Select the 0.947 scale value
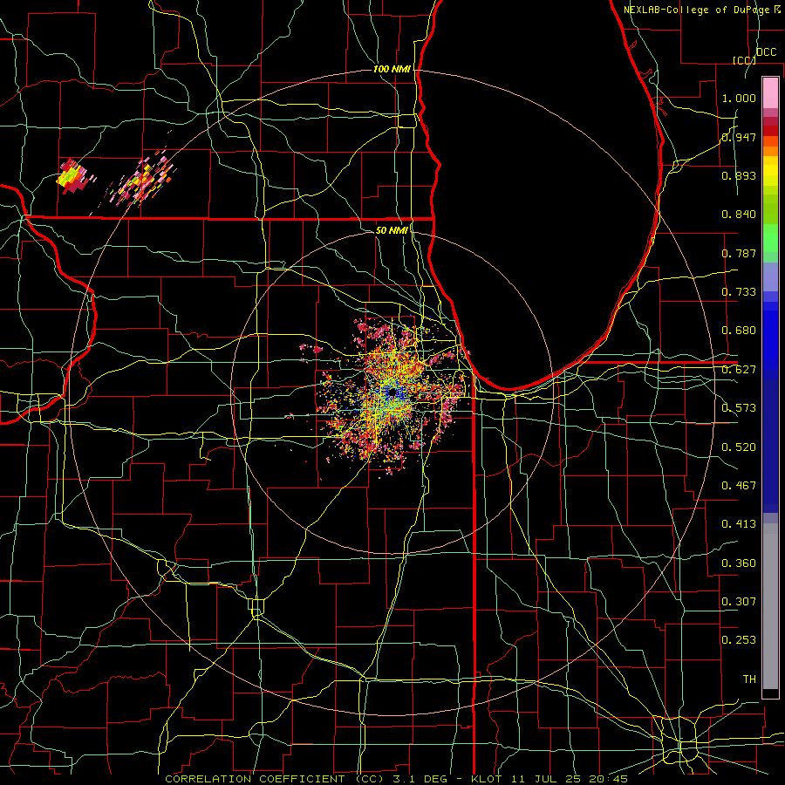The width and height of the screenshot is (785, 785). click(739, 137)
